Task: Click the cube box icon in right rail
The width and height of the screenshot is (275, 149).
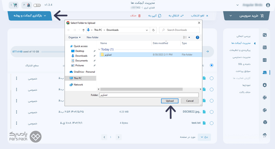Action: pyautogui.click(x=265, y=122)
